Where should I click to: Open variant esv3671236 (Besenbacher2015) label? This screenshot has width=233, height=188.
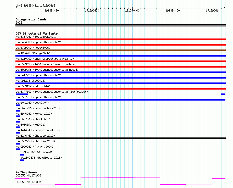38,108
